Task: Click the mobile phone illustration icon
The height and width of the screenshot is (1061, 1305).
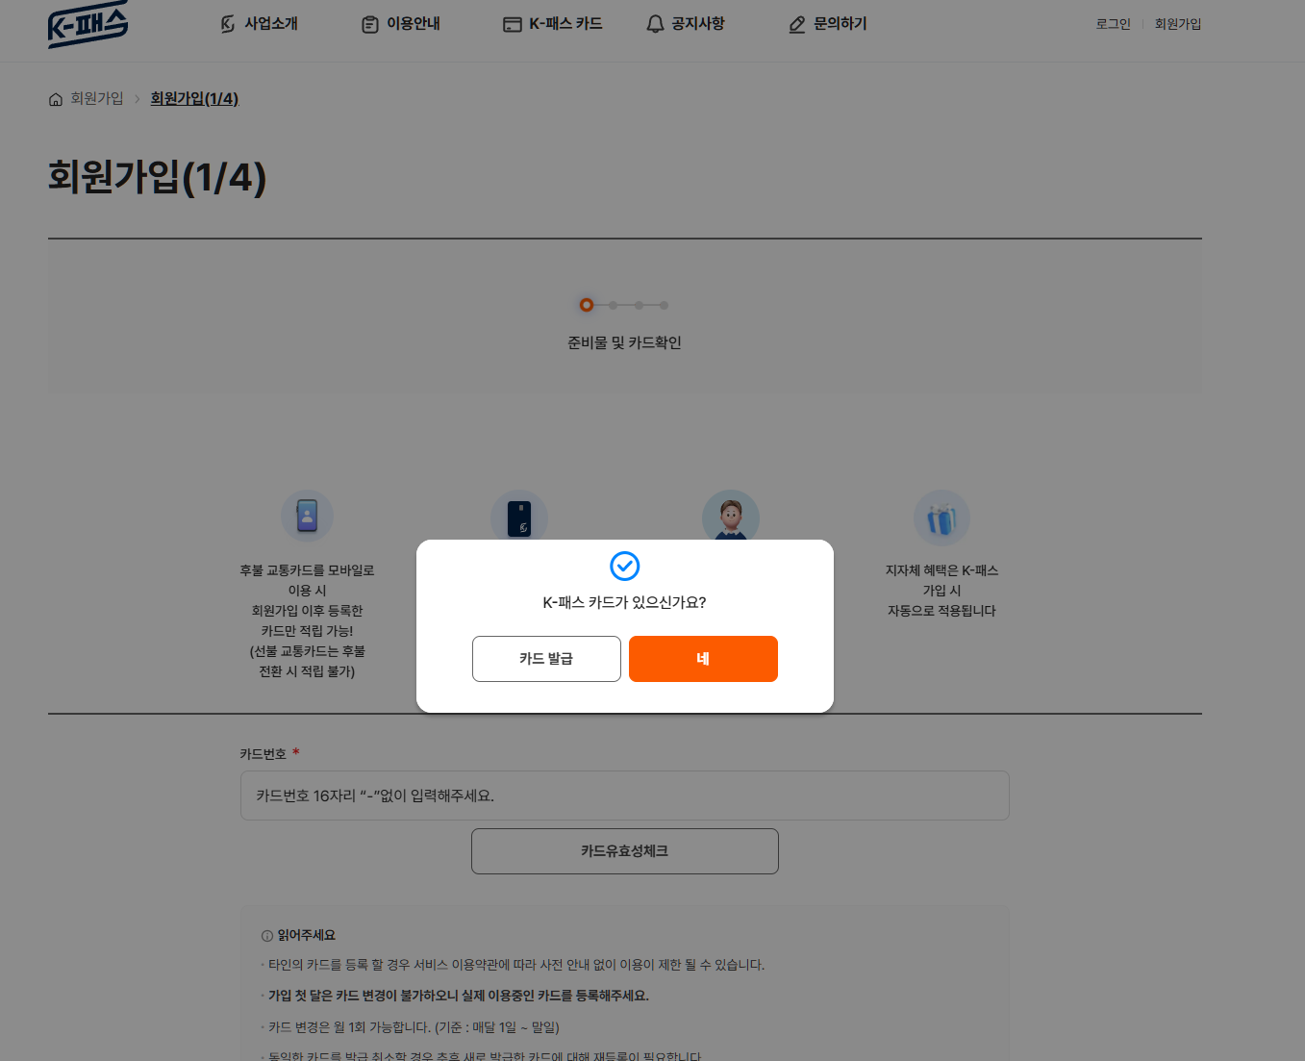Action: (x=307, y=516)
